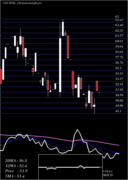Viewport: 128px width, 180px height.
Task: Click the MACD inset chart box
Action: [70, 167]
